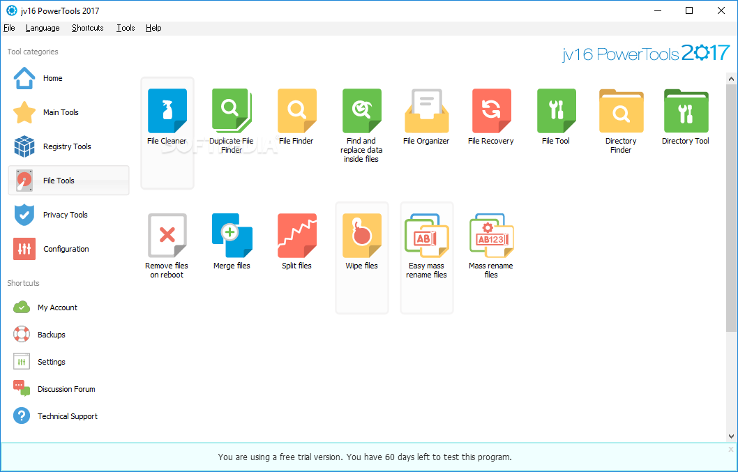Image resolution: width=738 pixels, height=472 pixels.
Task: Click the scrollbar down arrow
Action: click(x=732, y=436)
